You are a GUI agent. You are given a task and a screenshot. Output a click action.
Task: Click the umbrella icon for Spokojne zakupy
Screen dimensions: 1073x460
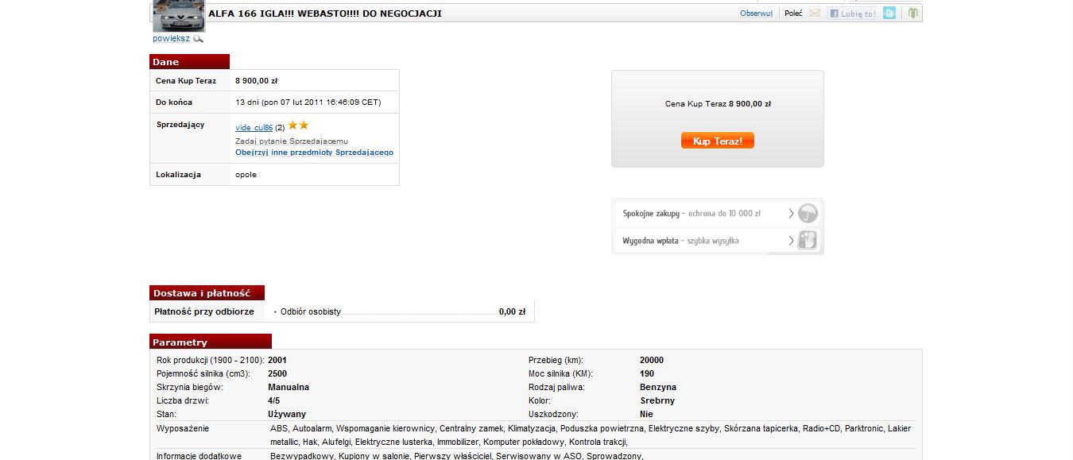coord(808,213)
